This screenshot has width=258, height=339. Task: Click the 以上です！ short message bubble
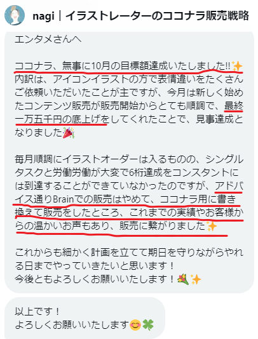point(85,318)
